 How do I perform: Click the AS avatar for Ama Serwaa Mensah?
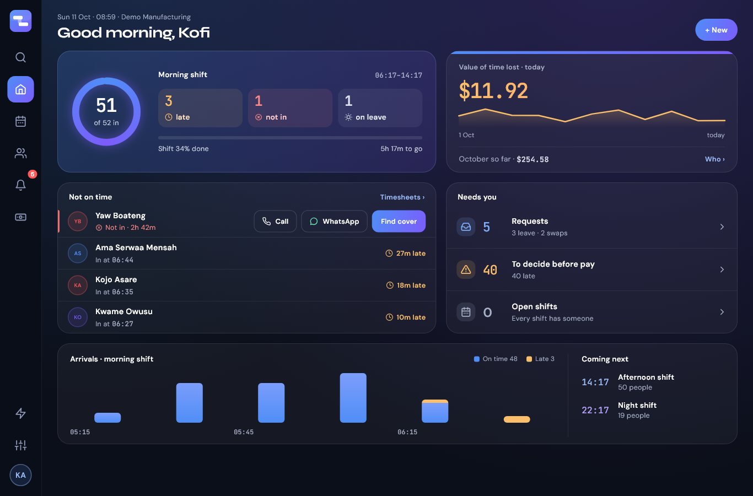78,254
